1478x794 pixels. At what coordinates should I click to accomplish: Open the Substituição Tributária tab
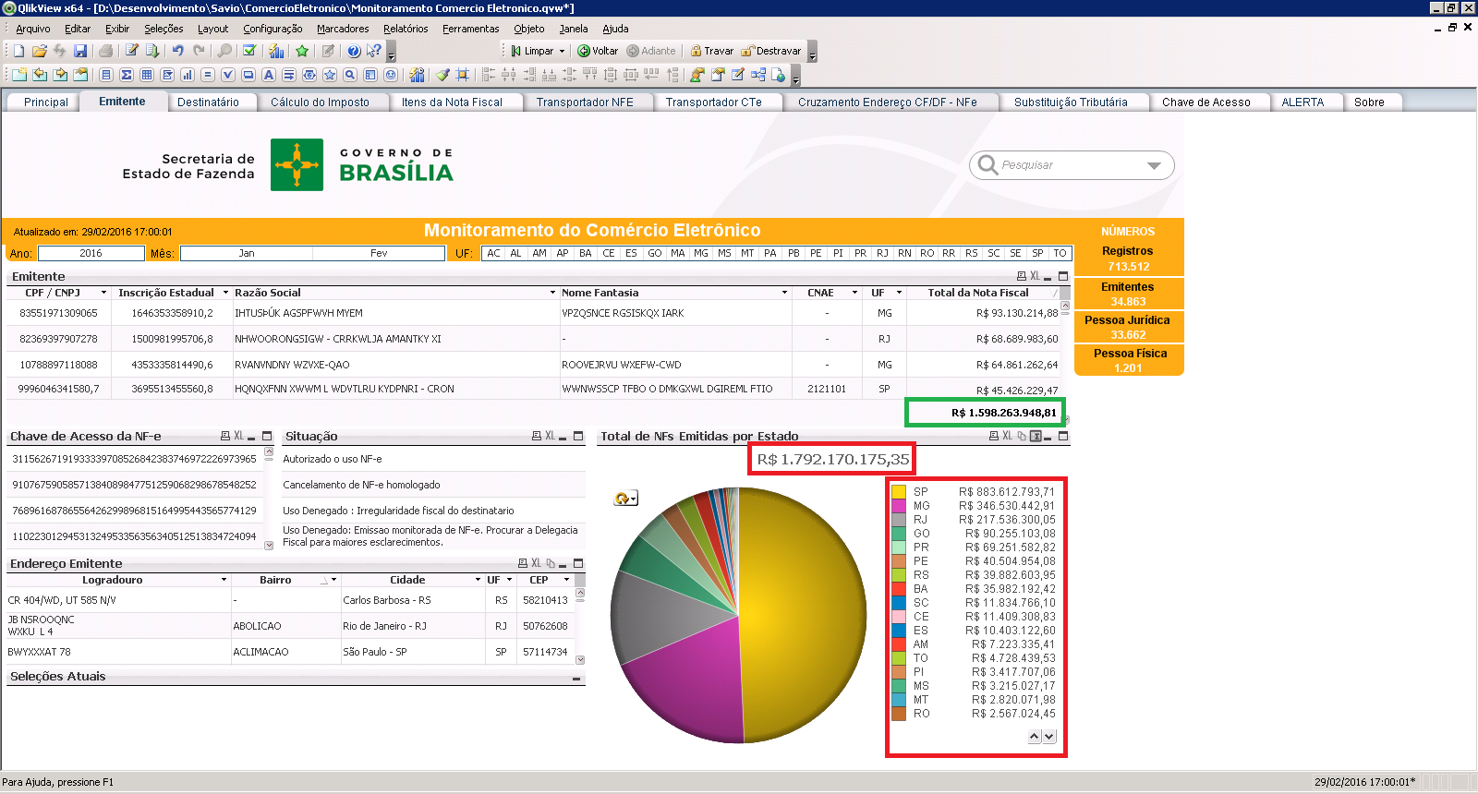point(1071,102)
